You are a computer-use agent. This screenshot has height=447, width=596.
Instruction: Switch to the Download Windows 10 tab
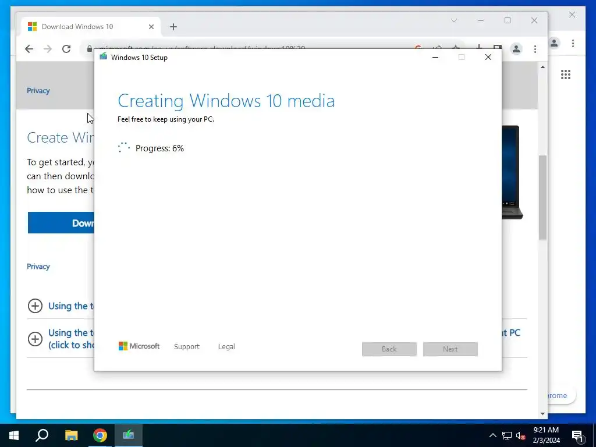(x=91, y=27)
